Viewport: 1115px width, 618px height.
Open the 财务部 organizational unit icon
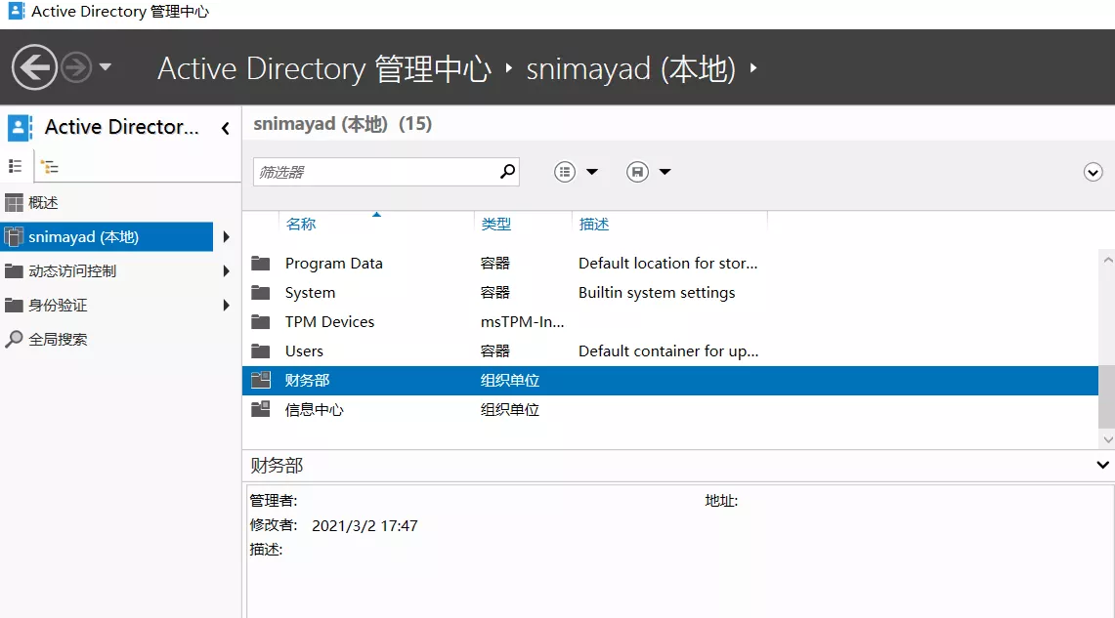coord(260,381)
